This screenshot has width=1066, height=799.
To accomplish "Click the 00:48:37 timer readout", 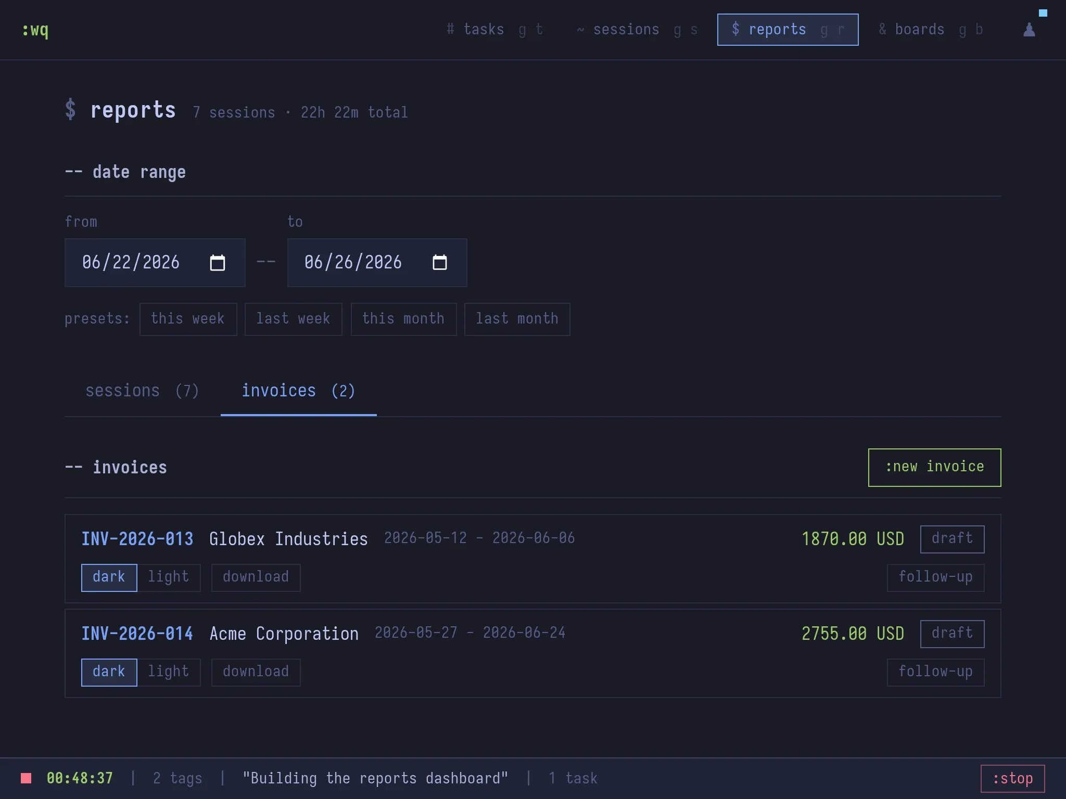I will coord(80,778).
